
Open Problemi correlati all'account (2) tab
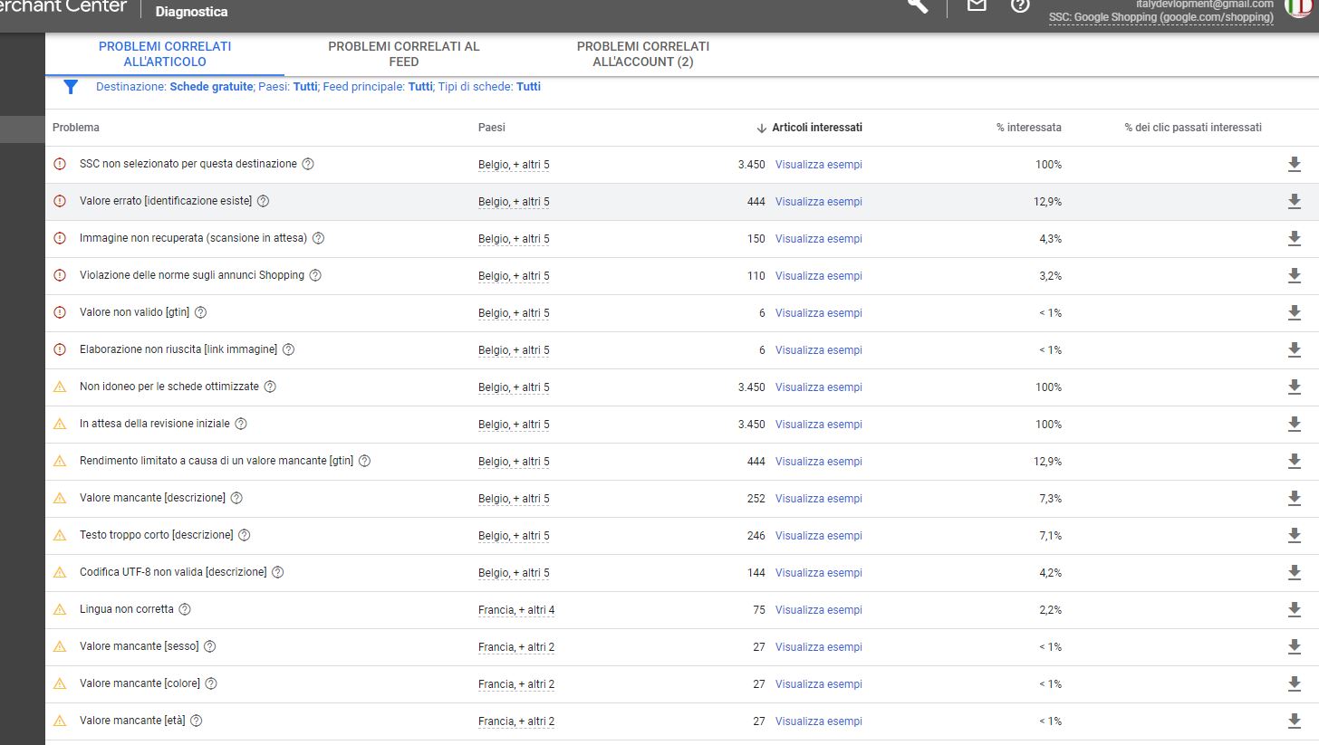pos(643,53)
